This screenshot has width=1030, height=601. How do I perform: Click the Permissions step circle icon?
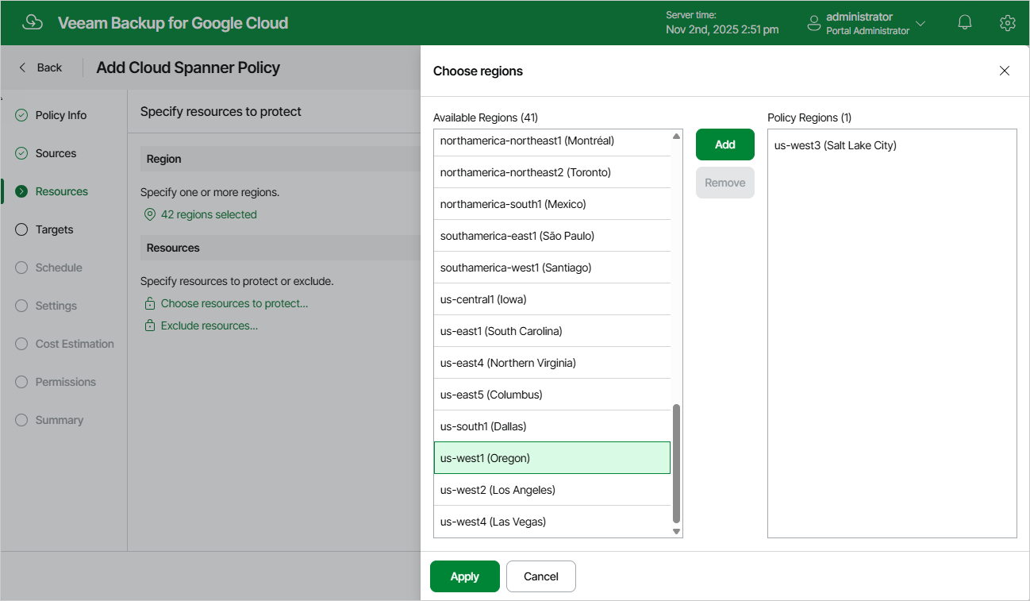pos(21,382)
